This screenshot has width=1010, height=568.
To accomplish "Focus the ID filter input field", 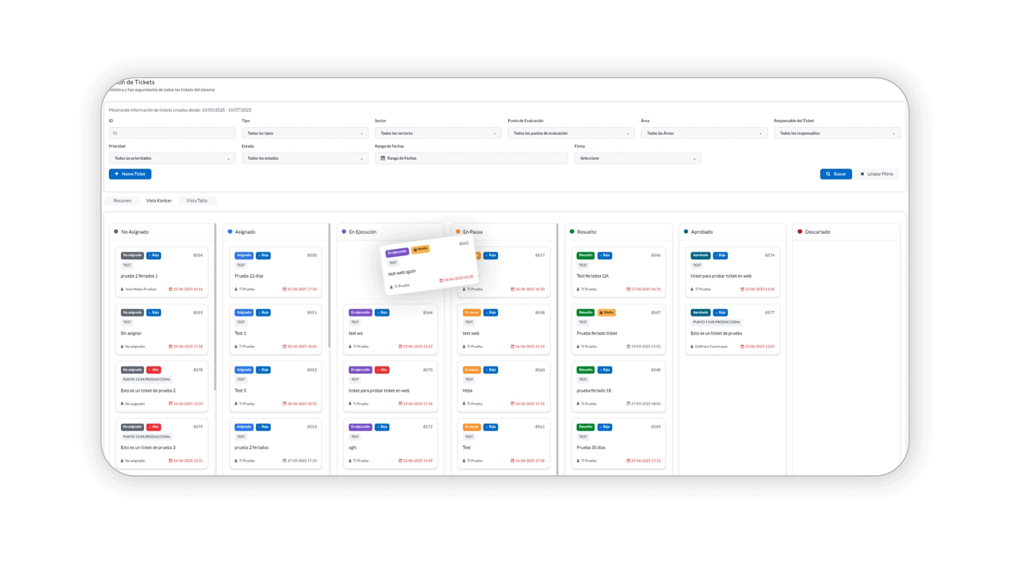I will coord(171,133).
